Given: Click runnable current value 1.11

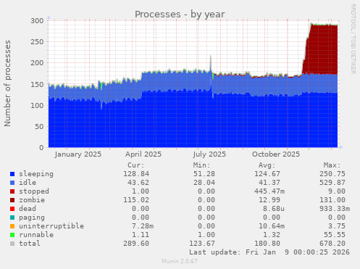Looking at the screenshot, I should [141, 235].
